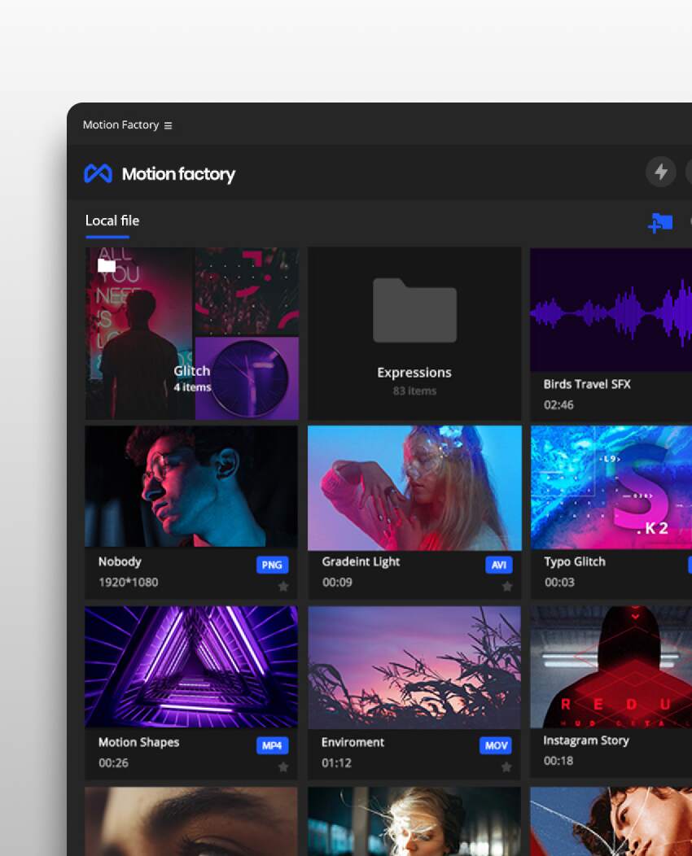Toggle favorite star on Motion Shapes

pos(283,766)
